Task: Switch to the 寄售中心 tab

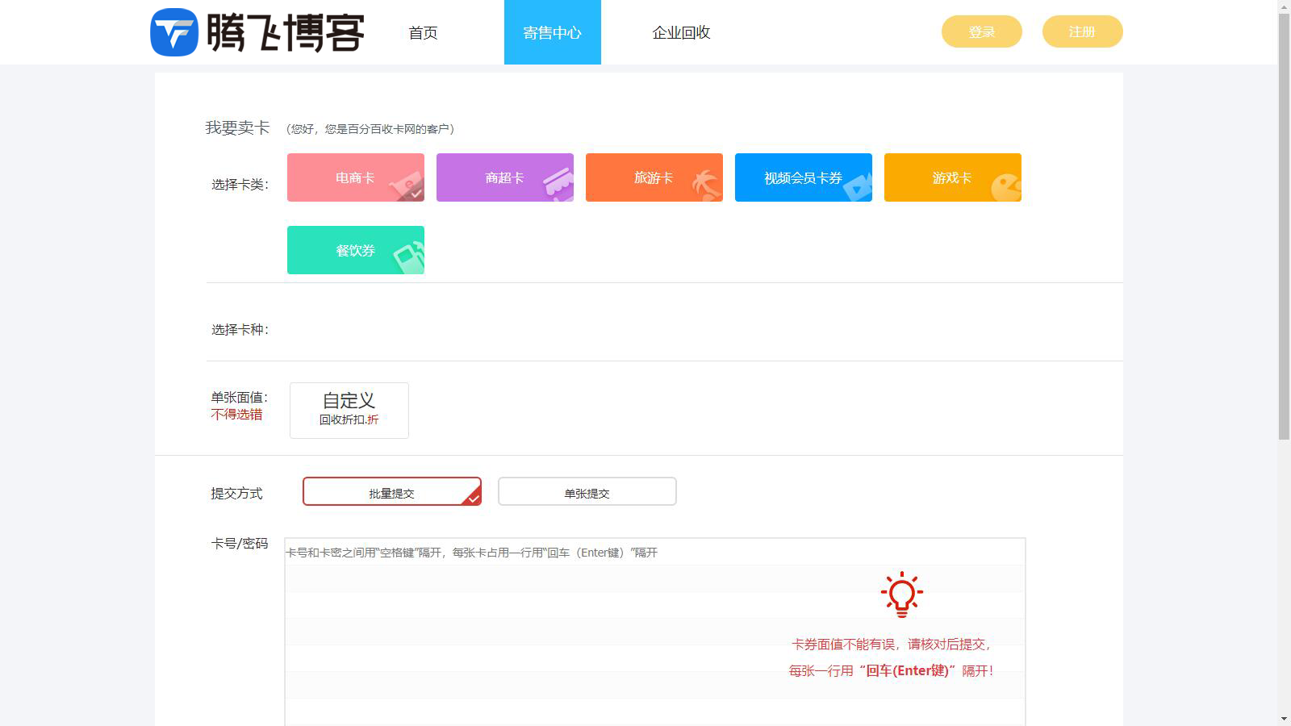Action: pos(552,32)
